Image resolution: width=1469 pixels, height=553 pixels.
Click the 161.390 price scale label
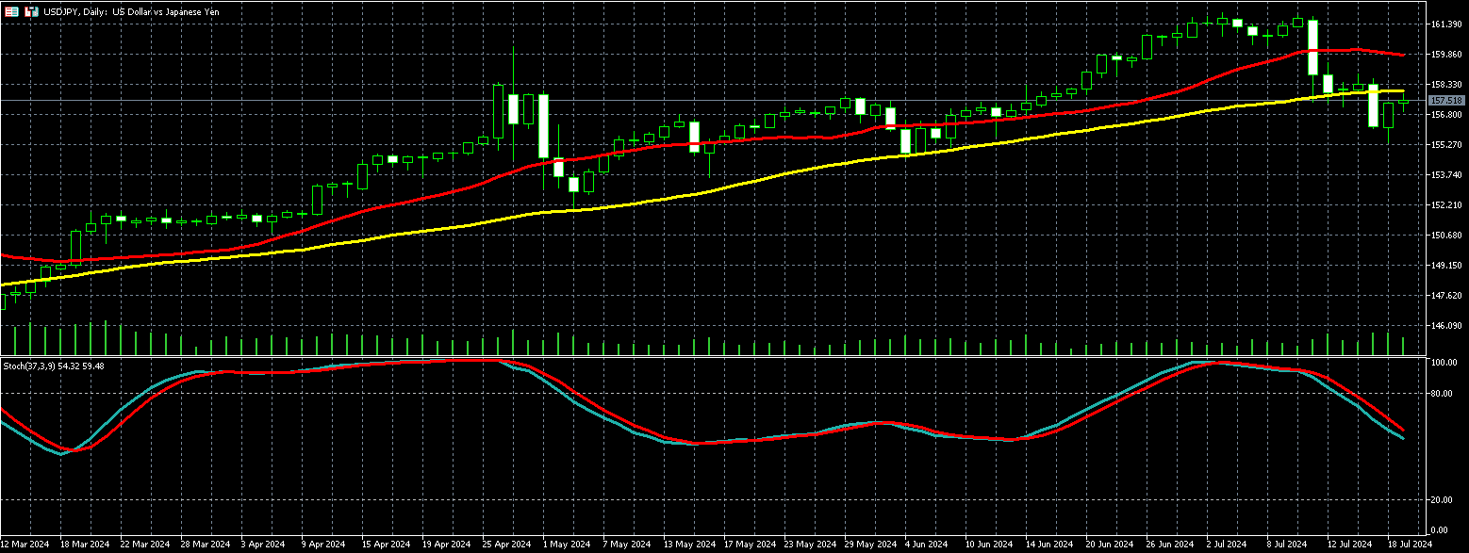click(x=1445, y=24)
